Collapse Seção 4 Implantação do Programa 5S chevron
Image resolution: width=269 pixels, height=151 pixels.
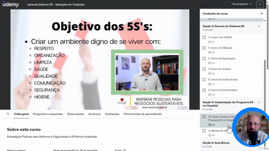pos(259,102)
